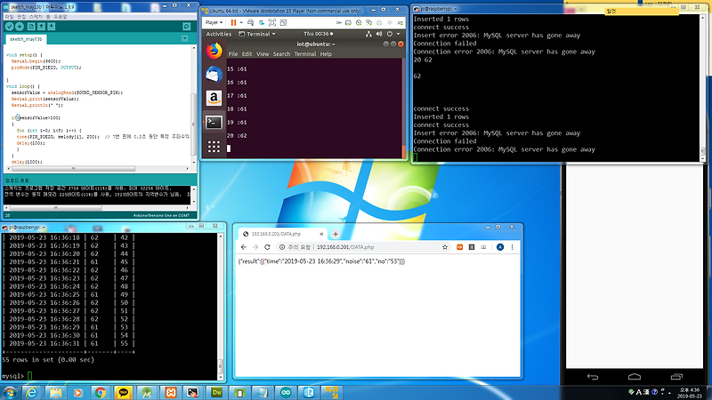Click the VMware printer device icon
Viewport: 712px width, 400px height.
click(x=379, y=23)
